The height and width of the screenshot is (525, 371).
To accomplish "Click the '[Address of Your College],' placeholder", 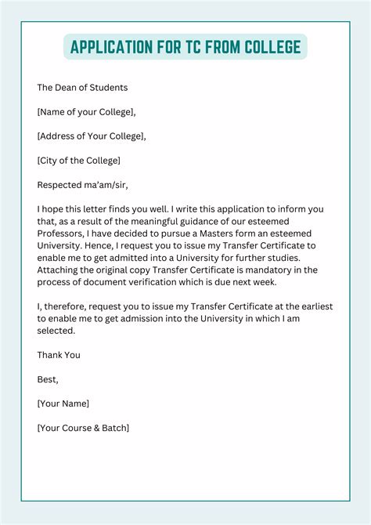I will click(92, 136).
